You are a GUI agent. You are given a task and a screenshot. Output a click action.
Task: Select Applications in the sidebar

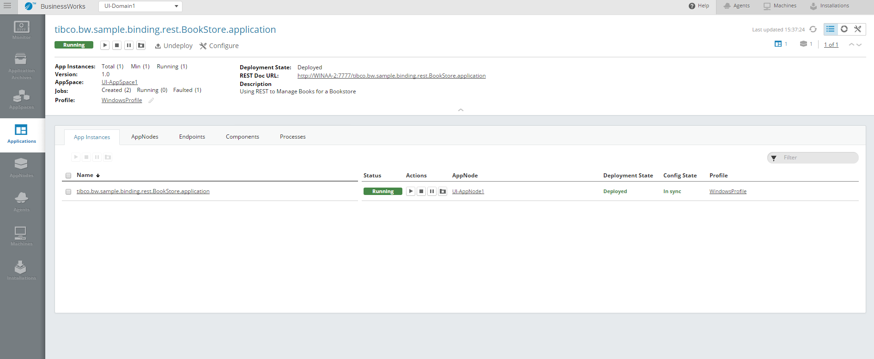22,134
